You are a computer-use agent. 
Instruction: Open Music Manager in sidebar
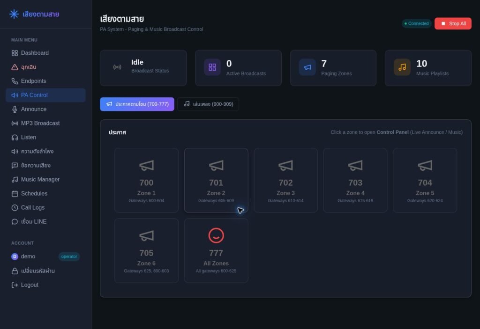[45, 180]
